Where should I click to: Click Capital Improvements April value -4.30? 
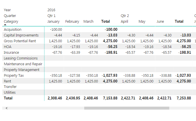tap(131, 35)
